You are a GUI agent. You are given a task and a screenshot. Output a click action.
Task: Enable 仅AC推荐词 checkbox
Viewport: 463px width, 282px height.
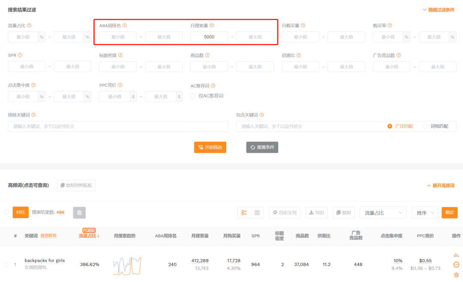[193, 96]
